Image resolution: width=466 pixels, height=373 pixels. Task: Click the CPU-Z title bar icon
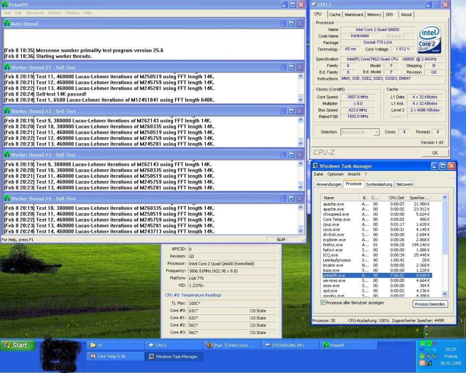coord(313,5)
